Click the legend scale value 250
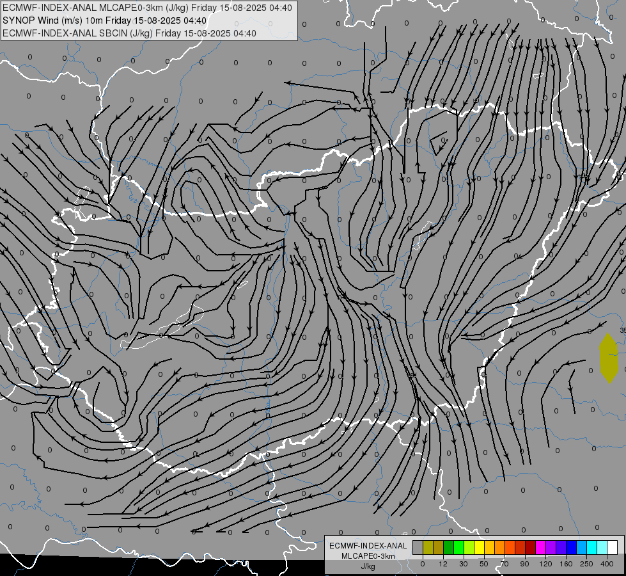The height and width of the screenshot is (576, 626). [586, 564]
